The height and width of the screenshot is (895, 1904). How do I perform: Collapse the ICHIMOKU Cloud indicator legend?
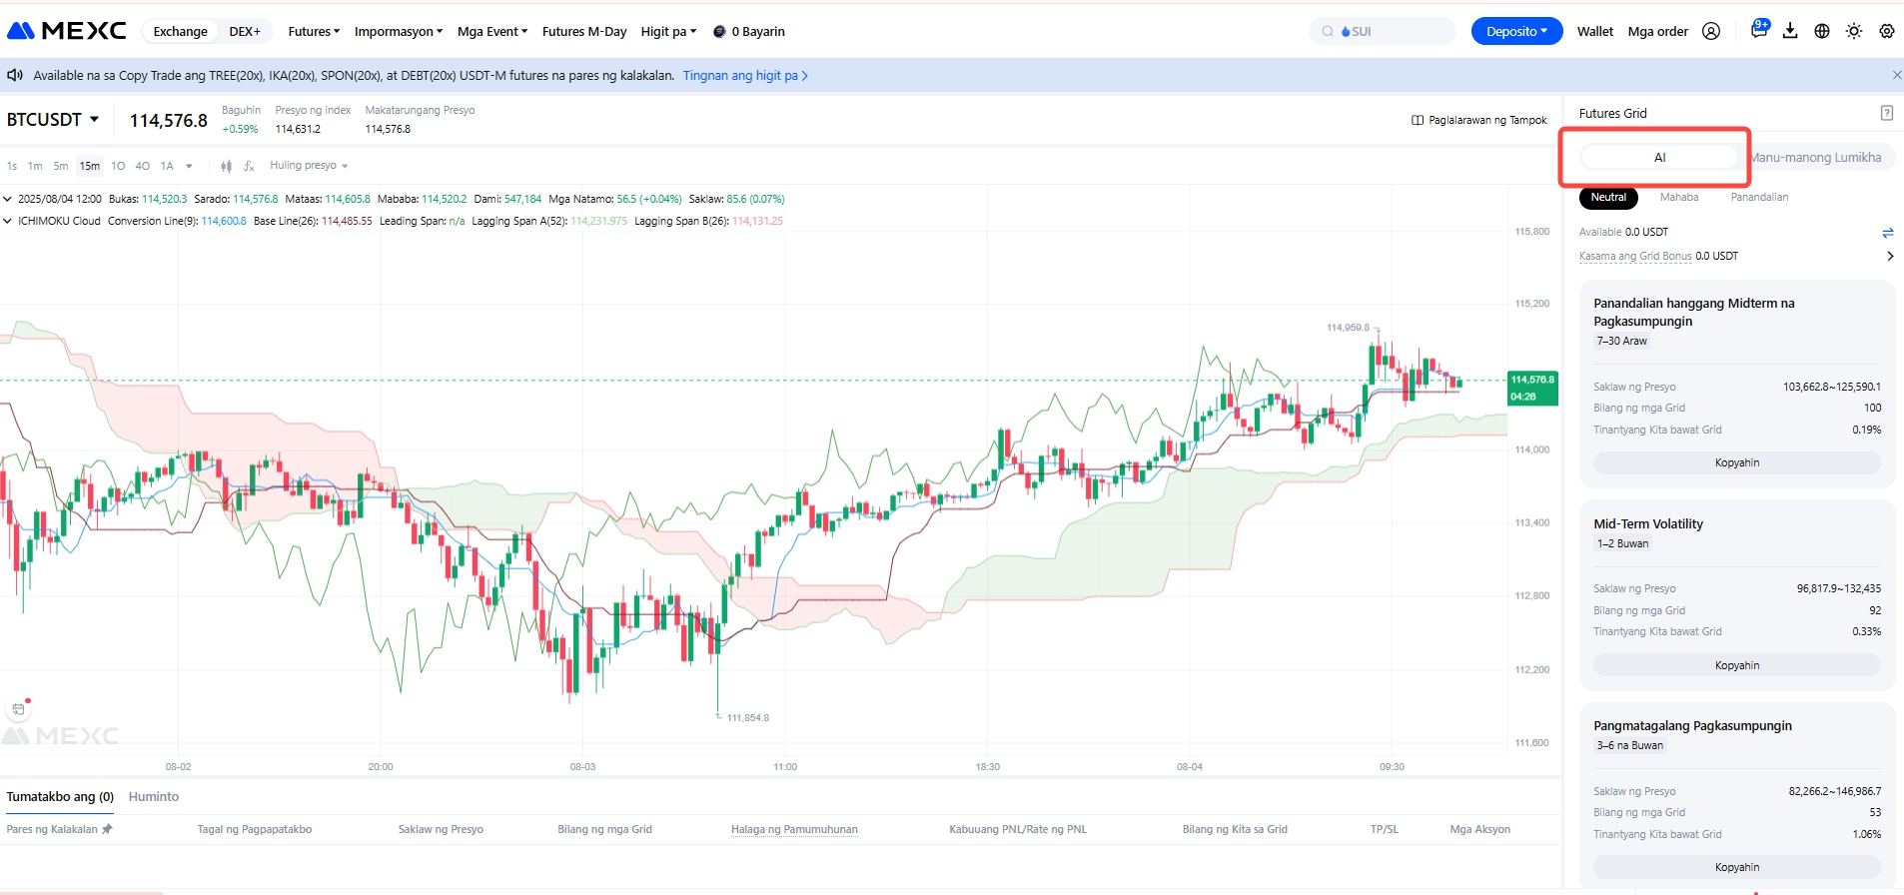(x=8, y=221)
